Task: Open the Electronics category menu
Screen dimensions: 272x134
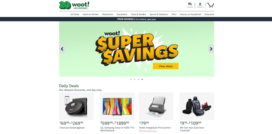Action: click(x=108, y=14)
